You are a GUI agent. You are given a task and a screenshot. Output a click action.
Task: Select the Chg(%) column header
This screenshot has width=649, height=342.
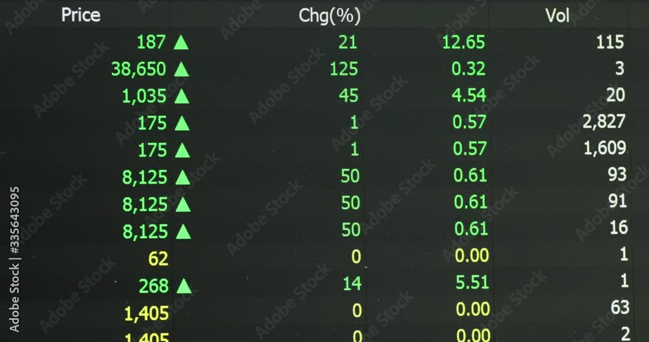click(330, 16)
